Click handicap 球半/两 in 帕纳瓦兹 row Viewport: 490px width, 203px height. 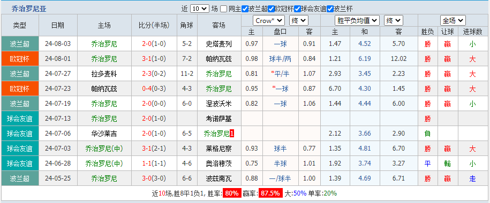pos(280,59)
